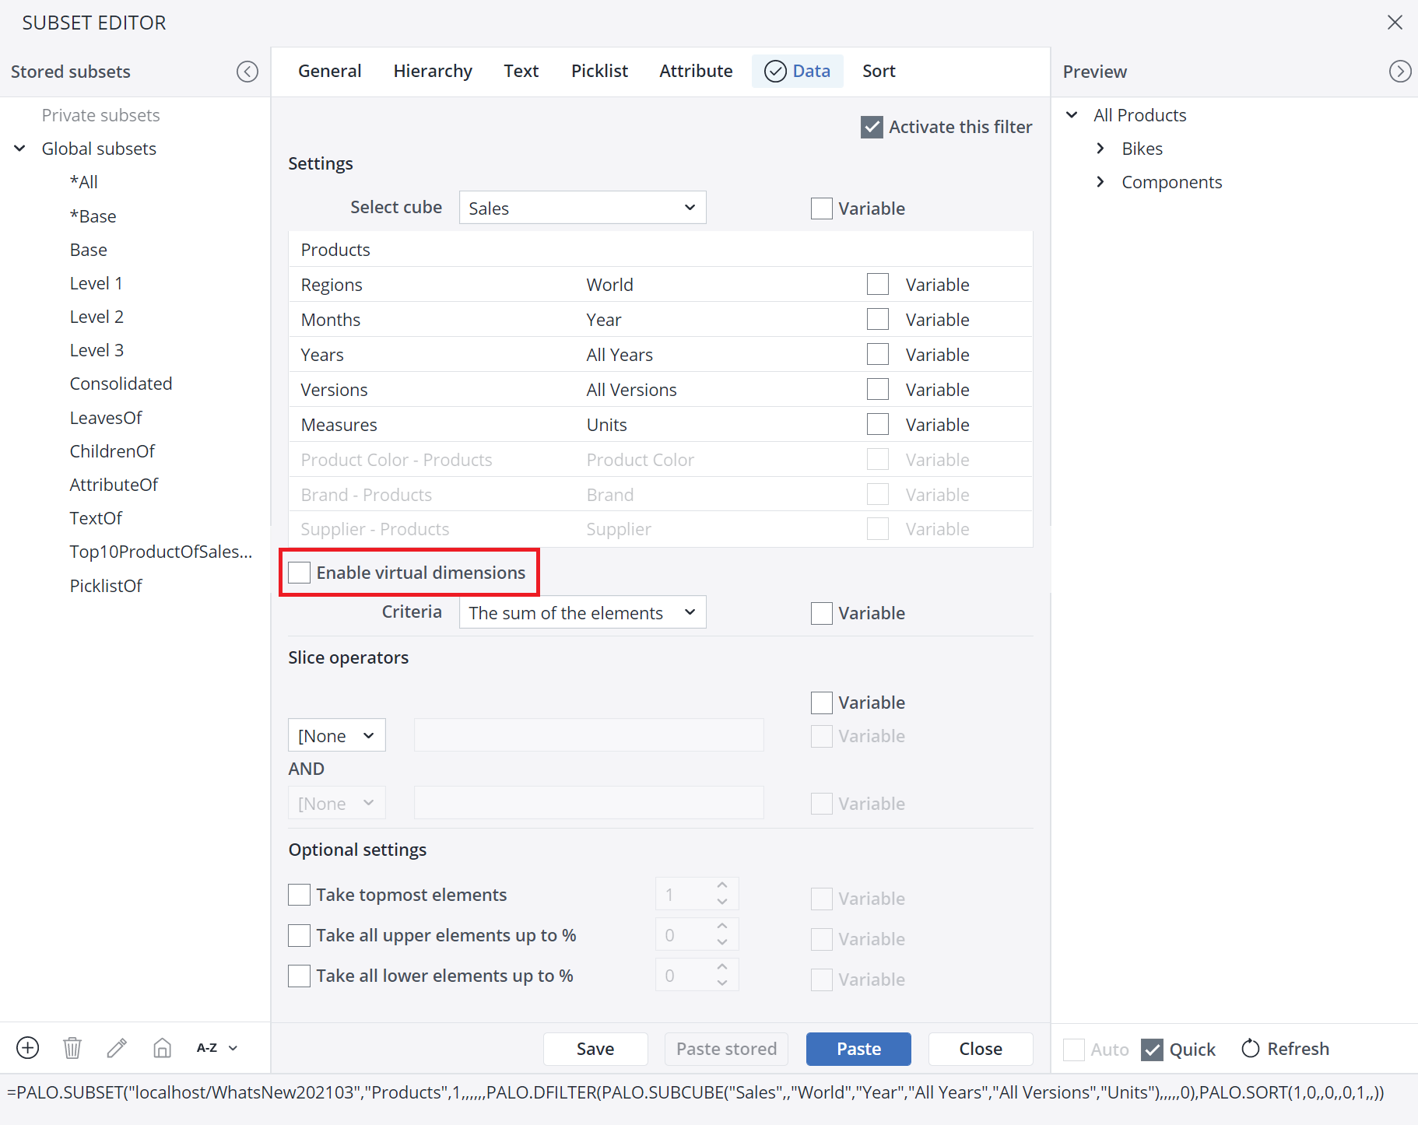Switch to the Hierarchy tab
Screen dimensions: 1418x1125
click(x=433, y=71)
